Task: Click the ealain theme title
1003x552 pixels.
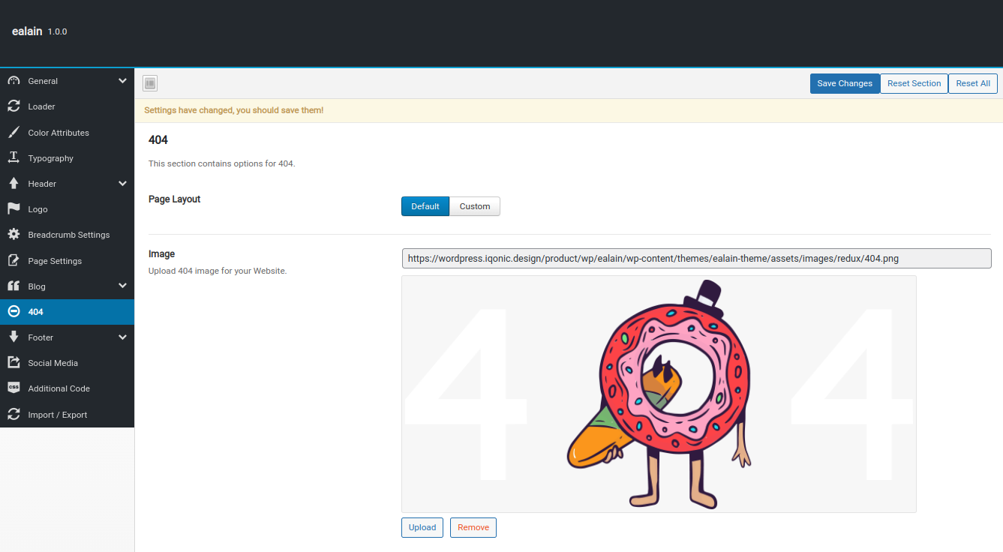Action: point(27,31)
